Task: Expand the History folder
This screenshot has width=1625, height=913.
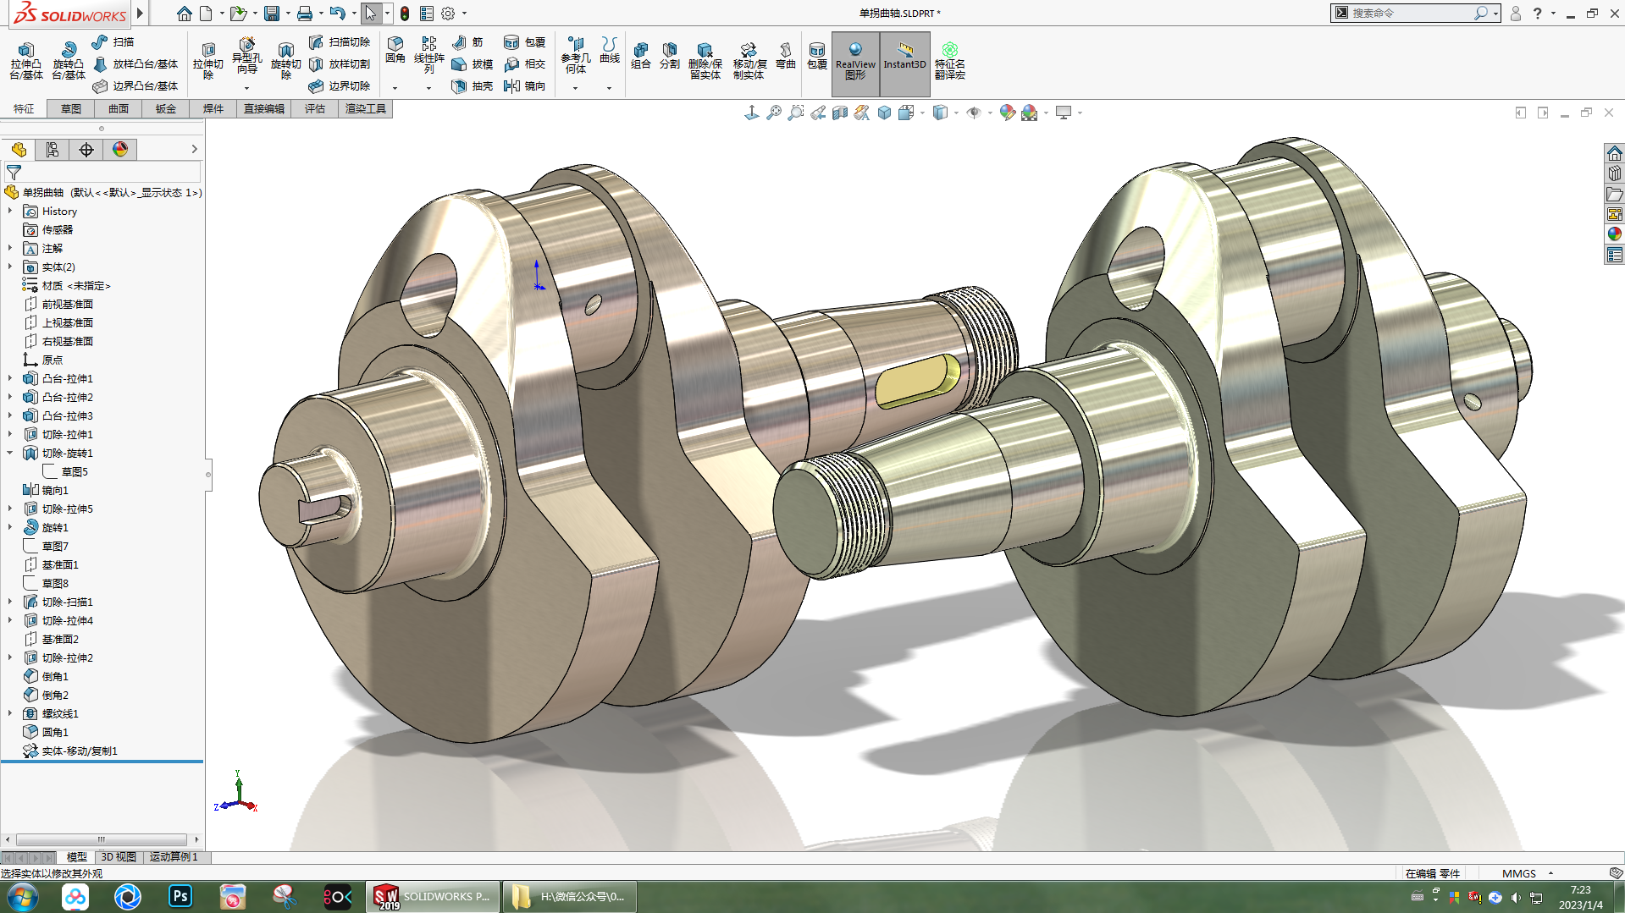Action: point(10,211)
